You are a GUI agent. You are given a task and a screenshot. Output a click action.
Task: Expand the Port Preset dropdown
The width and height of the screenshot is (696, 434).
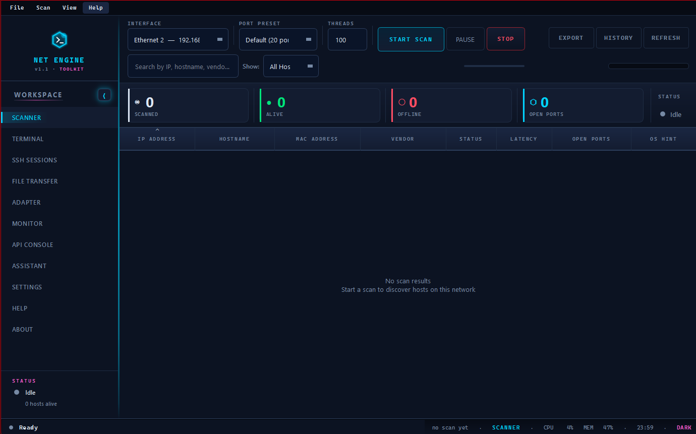point(278,39)
